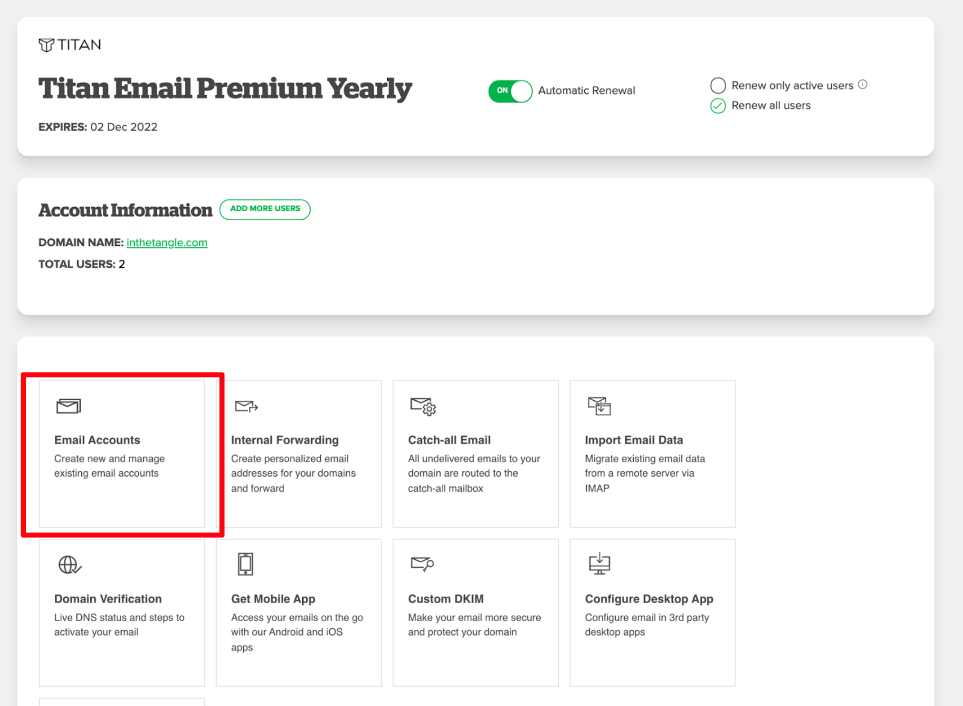Click the Domain Verification globe icon
963x706 pixels.
69,565
